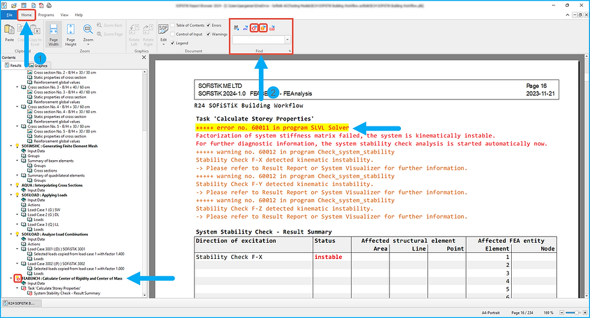Click the zoom out minus button in status bar
Viewport: 590px width, 318px height.
pyautogui.click(x=562, y=313)
